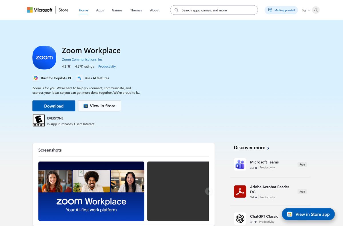
Task: Click the Microsoft Teams app icon
Action: (240, 164)
